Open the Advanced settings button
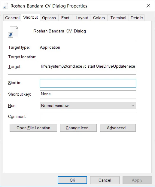This screenshot has height=187, width=155. click(x=117, y=128)
